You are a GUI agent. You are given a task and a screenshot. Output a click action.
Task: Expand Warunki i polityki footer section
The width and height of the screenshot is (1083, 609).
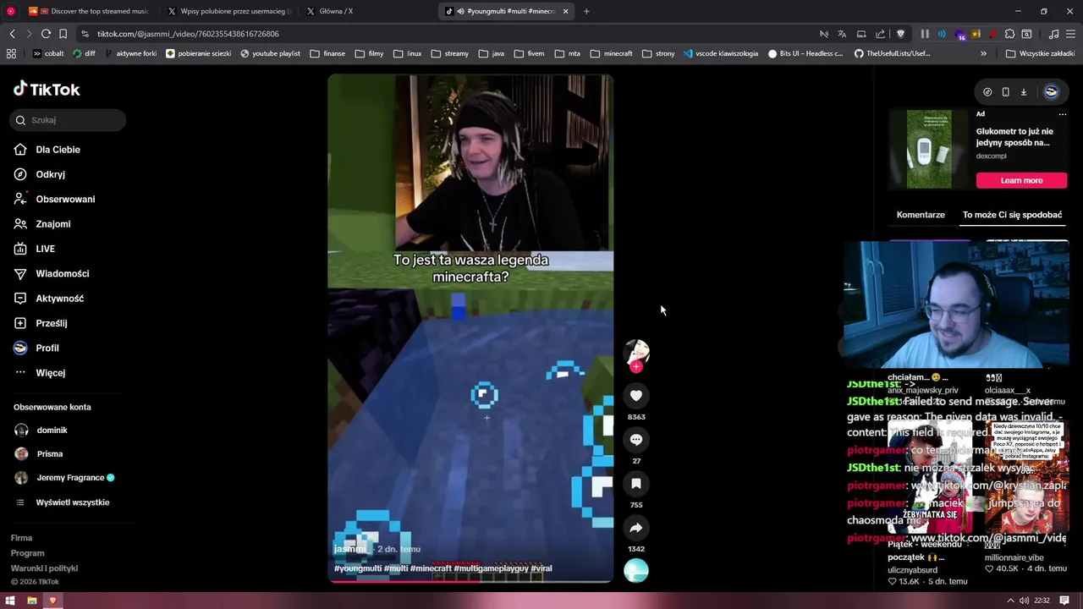[44, 568]
